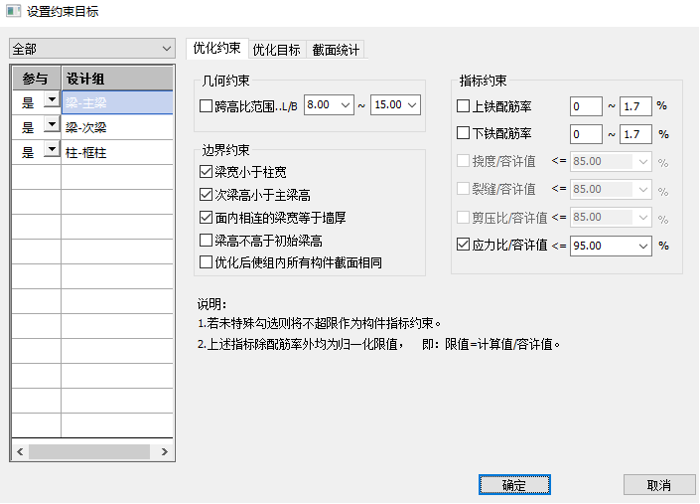Switch to the 优化目标 tab
Image resolution: width=700 pixels, height=504 pixels.
276,49
